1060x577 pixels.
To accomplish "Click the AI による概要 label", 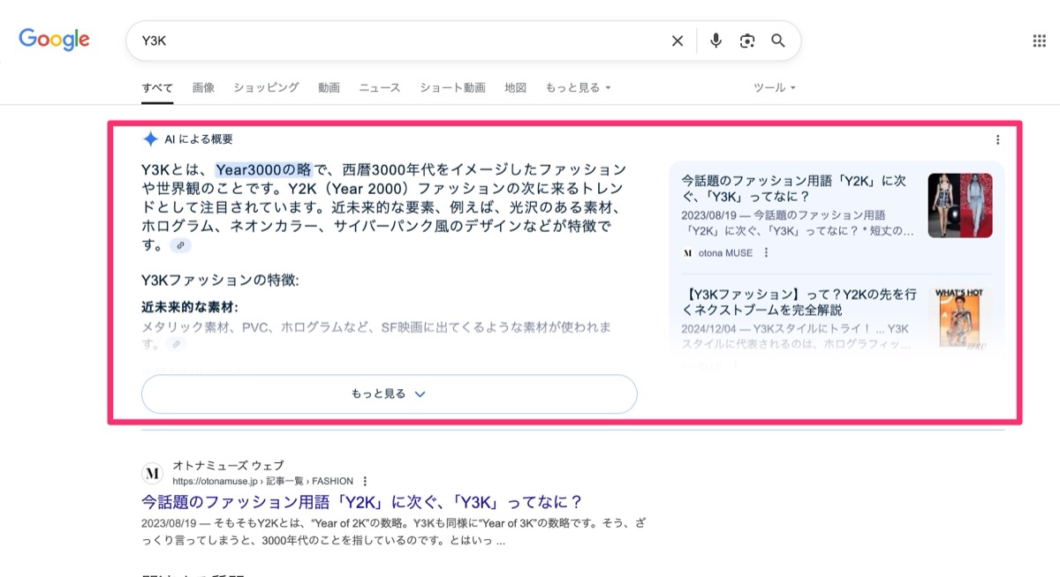I will coord(199,139).
